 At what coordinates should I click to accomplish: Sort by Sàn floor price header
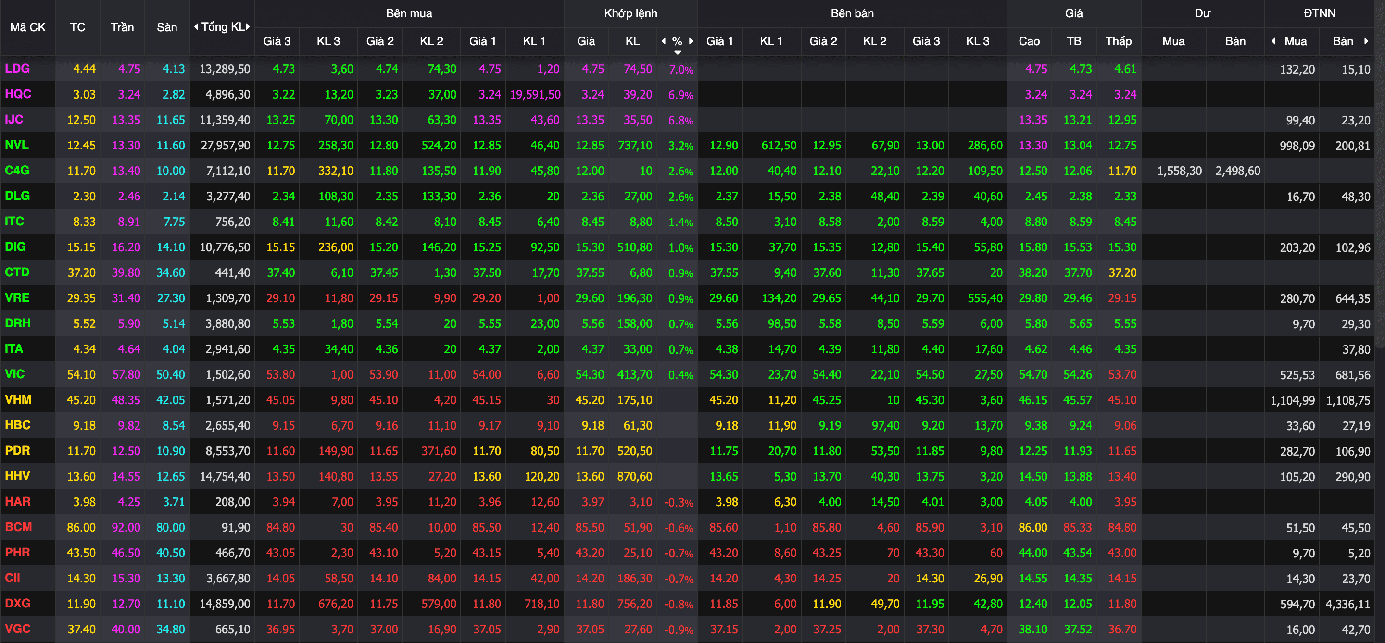tap(167, 27)
